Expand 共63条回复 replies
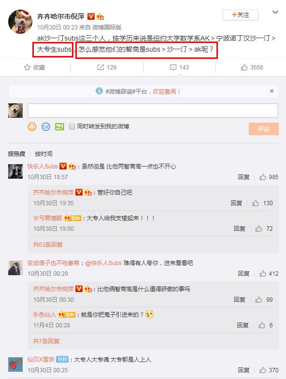This screenshot has width=286, height=379. coord(48,245)
